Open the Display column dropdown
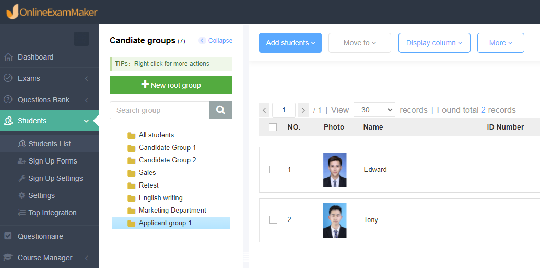The height and width of the screenshot is (268, 540). pos(435,43)
